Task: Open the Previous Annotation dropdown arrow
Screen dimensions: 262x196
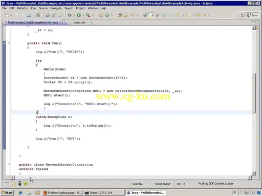Action: pyautogui.click(x=193, y=15)
